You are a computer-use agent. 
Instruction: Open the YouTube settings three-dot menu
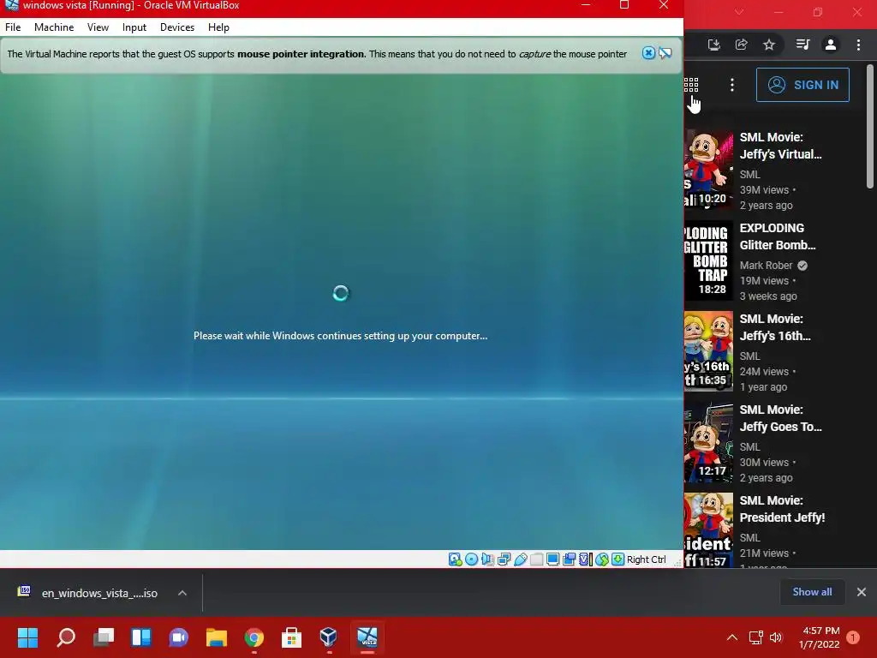732,85
